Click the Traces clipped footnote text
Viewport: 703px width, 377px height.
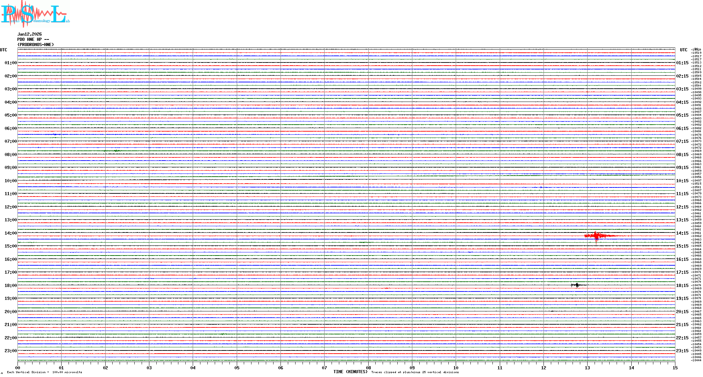(x=415, y=372)
